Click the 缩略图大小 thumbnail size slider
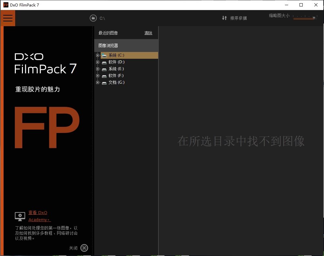The height and width of the screenshot is (256, 324). [x=305, y=17]
